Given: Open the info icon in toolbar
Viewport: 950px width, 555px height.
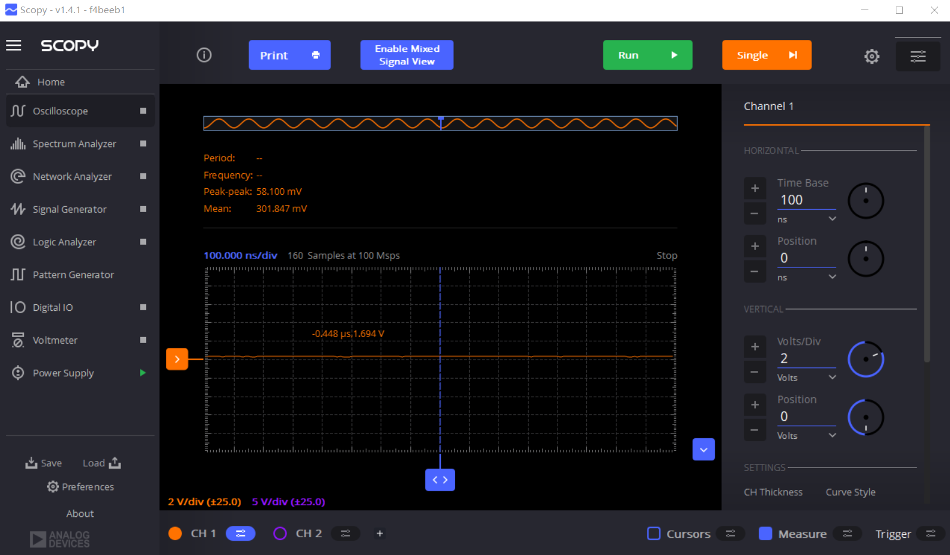Looking at the screenshot, I should [204, 55].
